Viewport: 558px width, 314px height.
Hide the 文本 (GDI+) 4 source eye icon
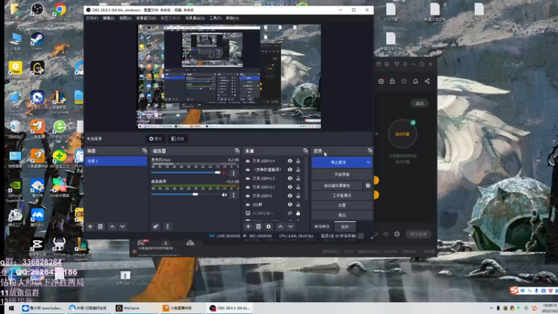pos(290,161)
